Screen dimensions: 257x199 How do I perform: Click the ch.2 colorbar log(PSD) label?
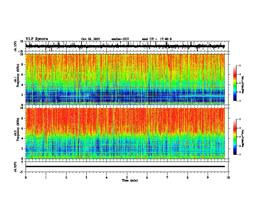[x=243, y=139]
